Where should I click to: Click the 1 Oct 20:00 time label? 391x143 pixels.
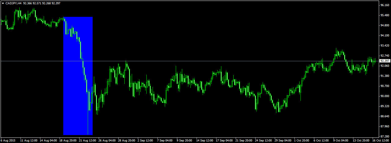pos(302,141)
